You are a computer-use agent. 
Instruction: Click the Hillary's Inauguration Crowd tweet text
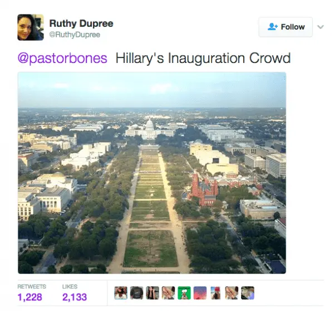click(203, 58)
